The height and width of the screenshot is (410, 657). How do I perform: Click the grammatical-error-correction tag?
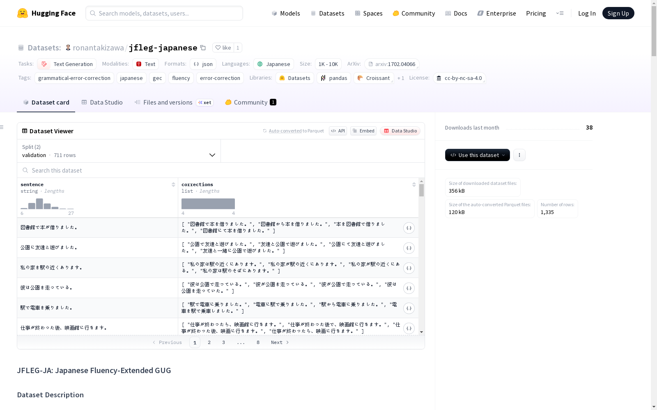pyautogui.click(x=74, y=78)
